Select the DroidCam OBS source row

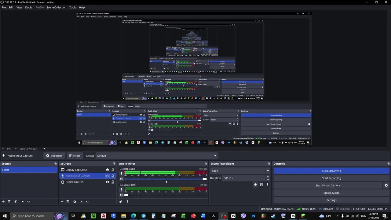pos(88,182)
